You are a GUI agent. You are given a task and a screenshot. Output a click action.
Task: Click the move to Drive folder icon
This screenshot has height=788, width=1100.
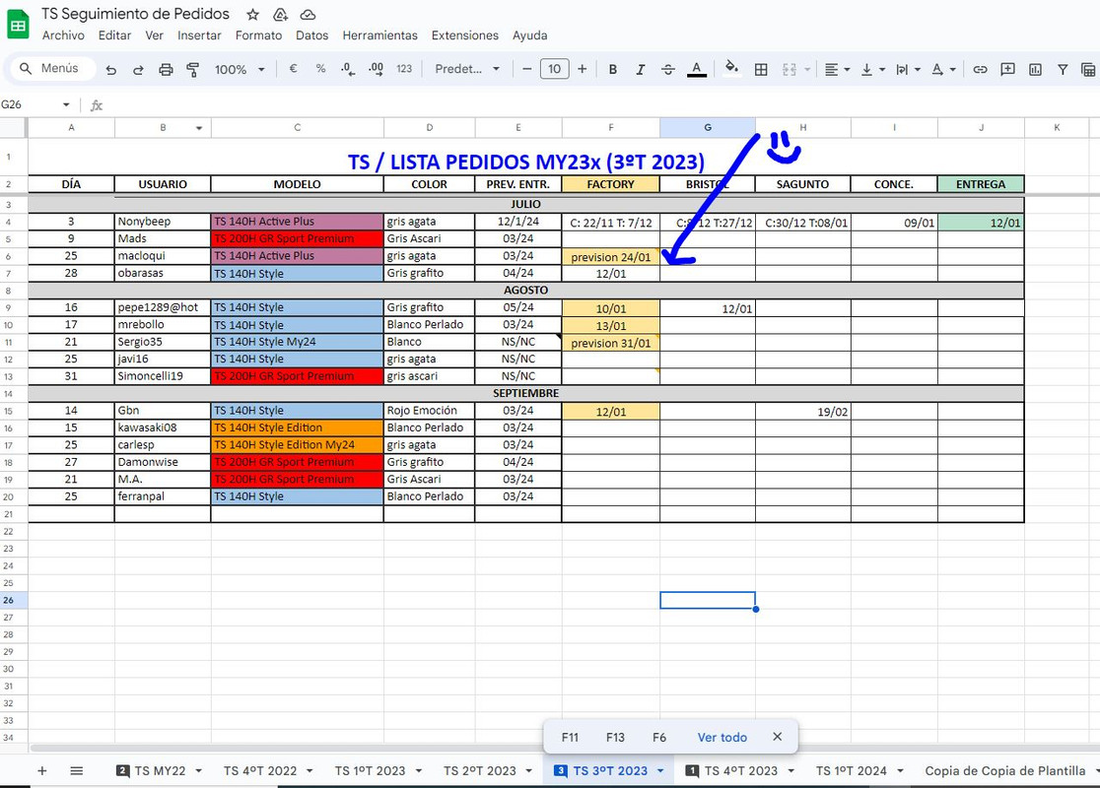[280, 15]
